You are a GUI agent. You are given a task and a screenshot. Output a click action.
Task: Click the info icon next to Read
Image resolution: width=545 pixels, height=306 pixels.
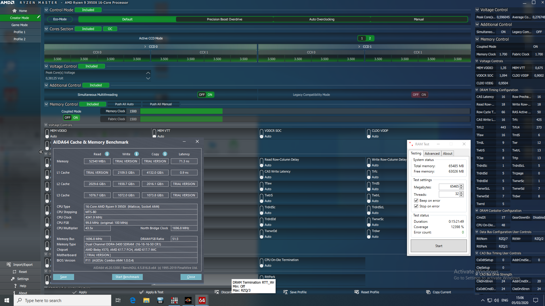click(107, 154)
